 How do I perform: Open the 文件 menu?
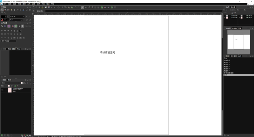(x=5, y=4)
